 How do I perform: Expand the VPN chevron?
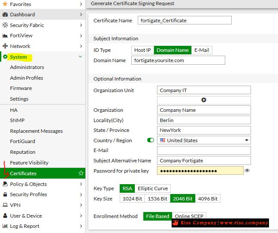tap(81, 205)
